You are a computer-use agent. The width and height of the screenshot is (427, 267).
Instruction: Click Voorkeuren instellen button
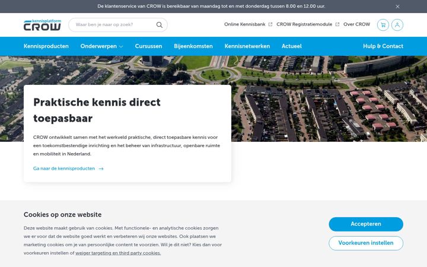pos(366,243)
